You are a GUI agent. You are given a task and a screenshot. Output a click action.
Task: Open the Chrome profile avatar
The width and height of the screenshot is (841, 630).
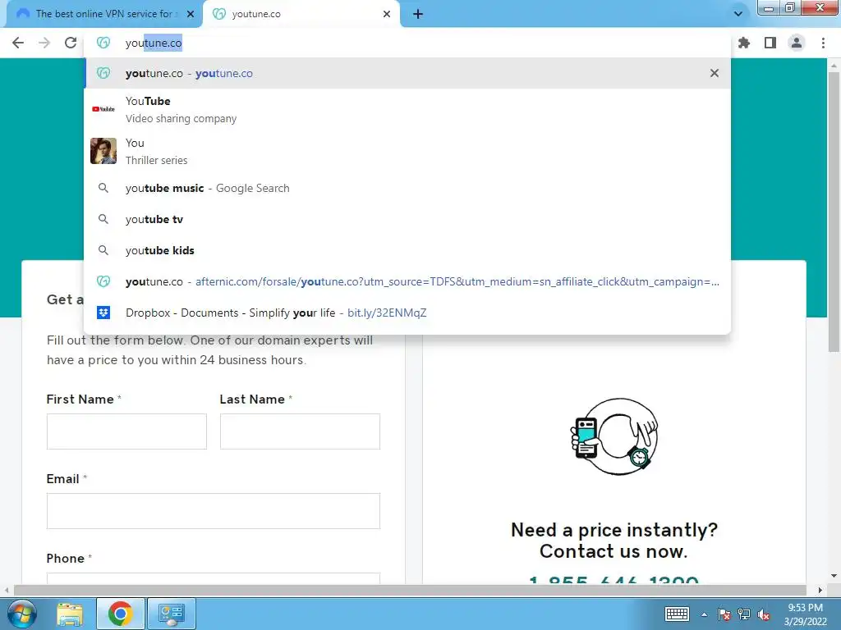tap(797, 43)
